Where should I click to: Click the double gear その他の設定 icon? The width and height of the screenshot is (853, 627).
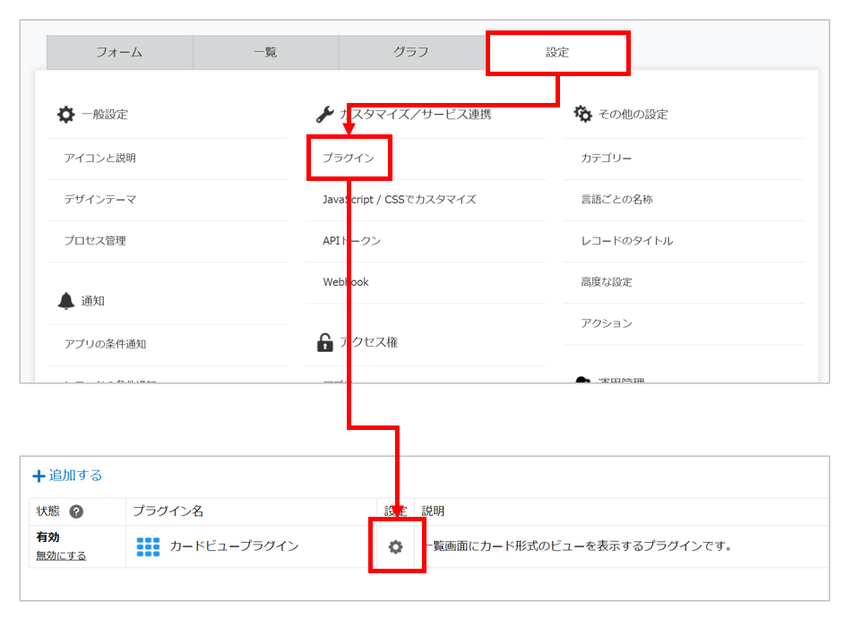pyautogui.click(x=582, y=114)
